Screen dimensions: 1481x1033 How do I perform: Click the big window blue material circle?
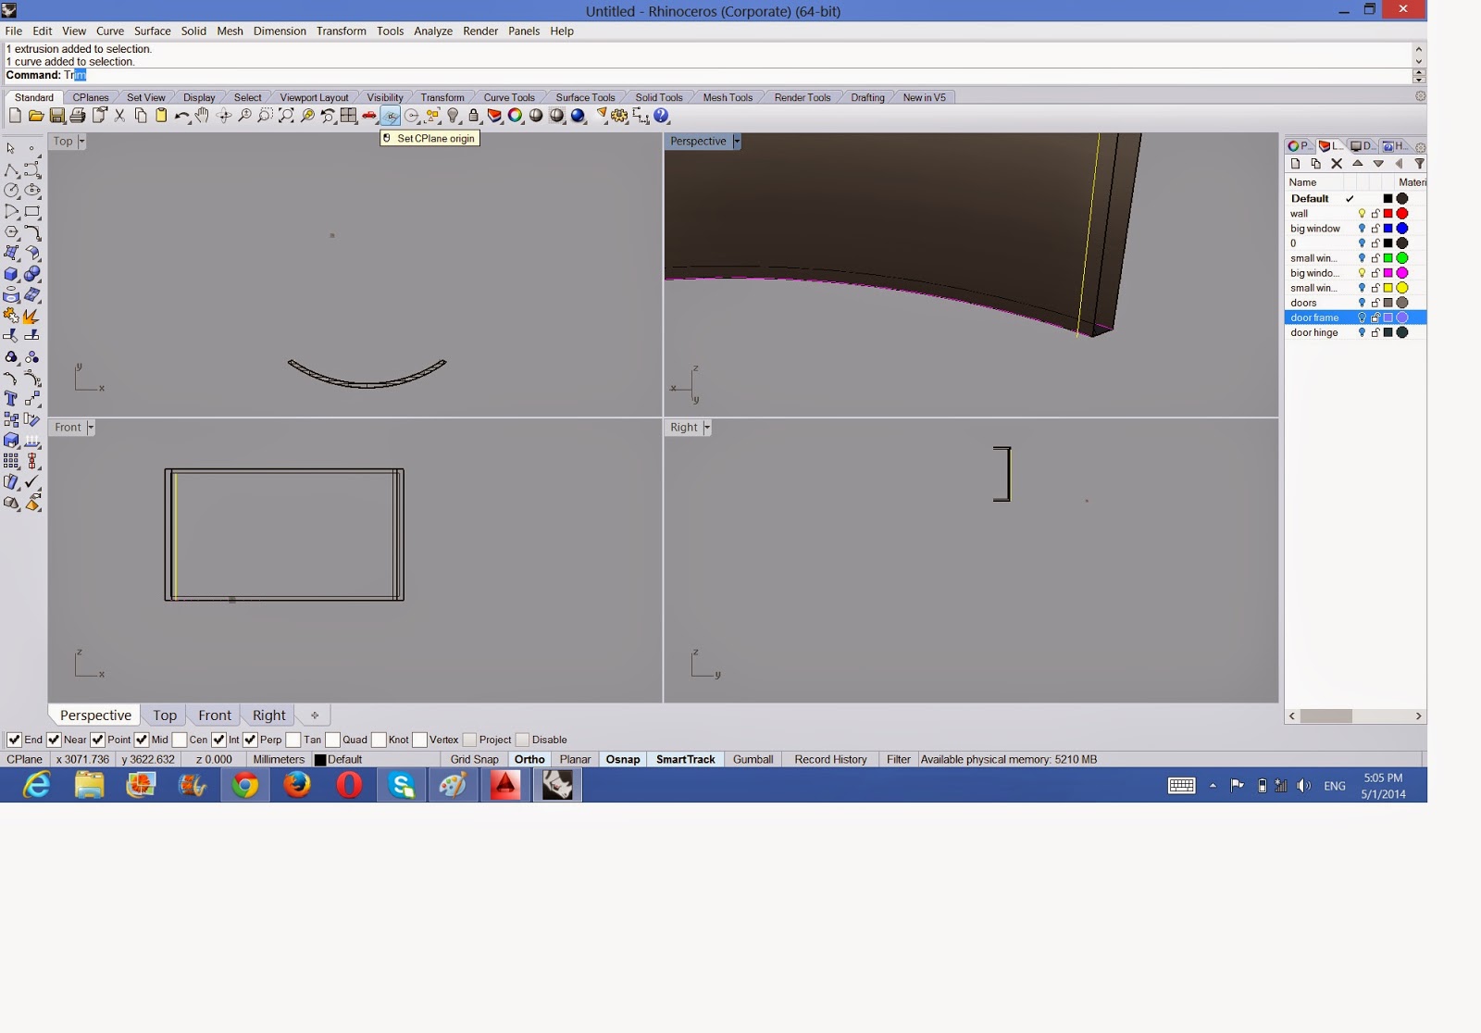[x=1402, y=229]
